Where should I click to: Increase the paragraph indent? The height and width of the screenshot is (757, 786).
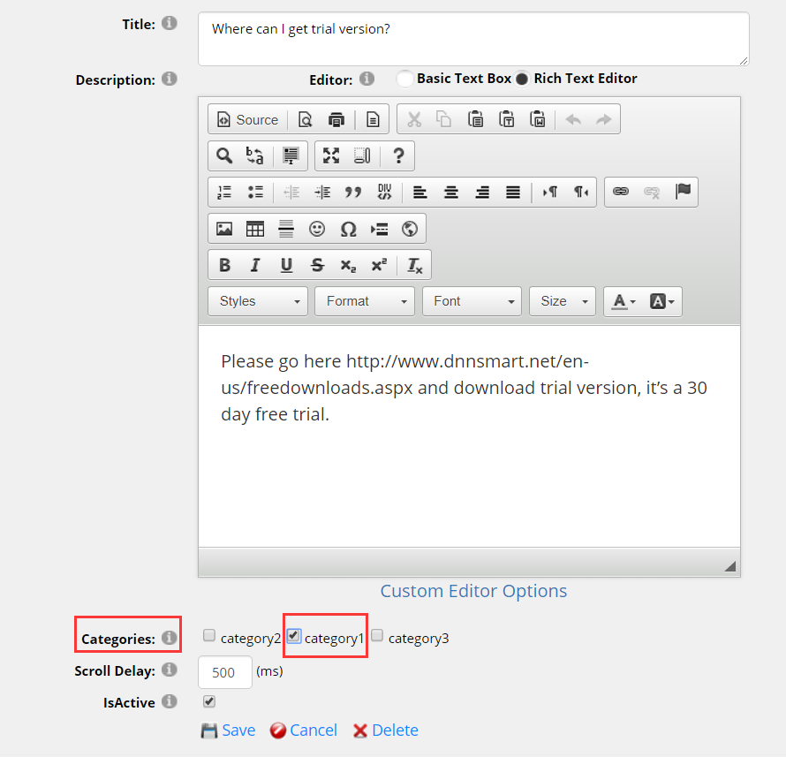(322, 192)
